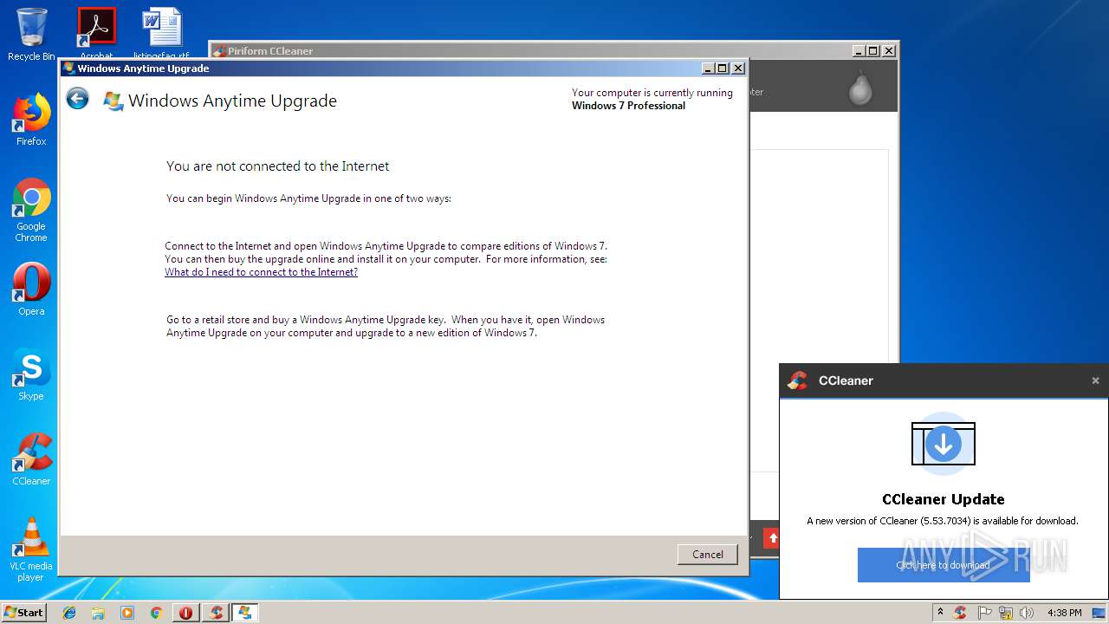Open Internet Explorer from taskbar
This screenshot has width=1109, height=624.
69,613
